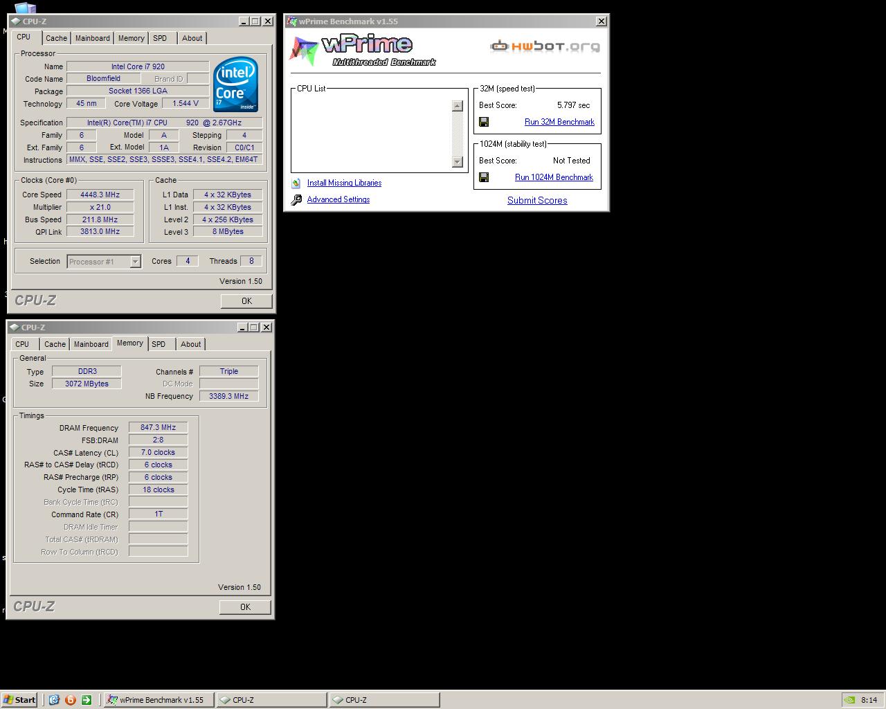Image resolution: width=886 pixels, height=709 pixels.
Task: Run the 1024M Benchmark
Action: pyautogui.click(x=554, y=177)
